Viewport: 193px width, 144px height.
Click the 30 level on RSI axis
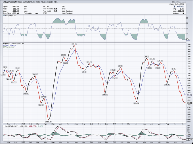187,34
